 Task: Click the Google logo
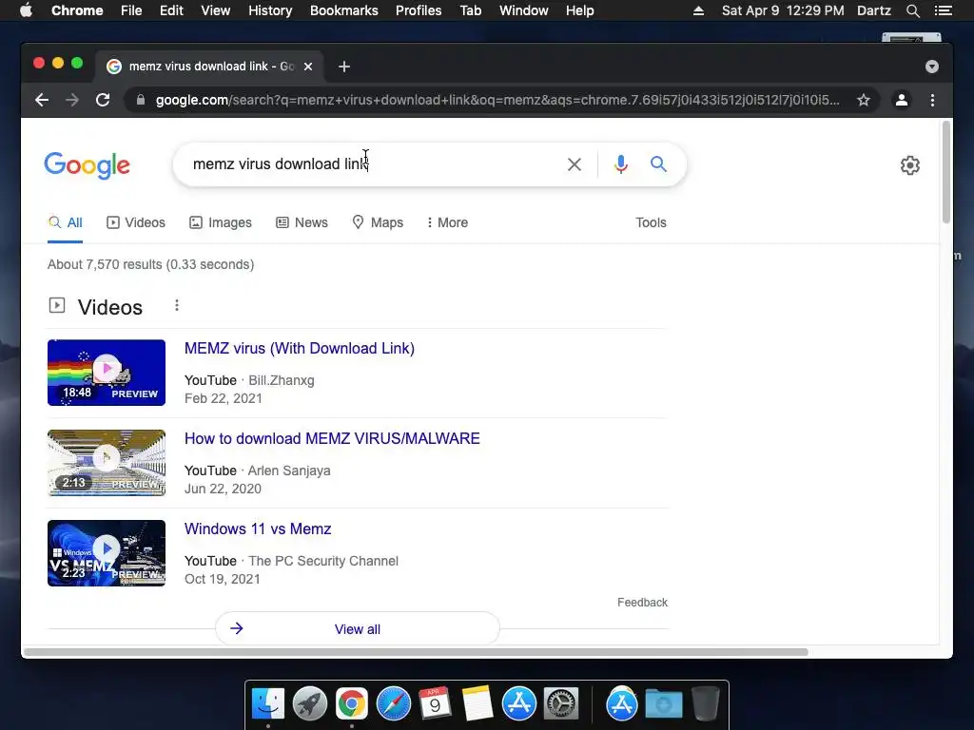tap(87, 165)
